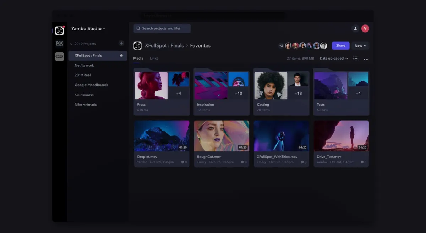Screen dimensions: 426x233
Task: Open the three-dot more options menu
Action: tap(366, 59)
